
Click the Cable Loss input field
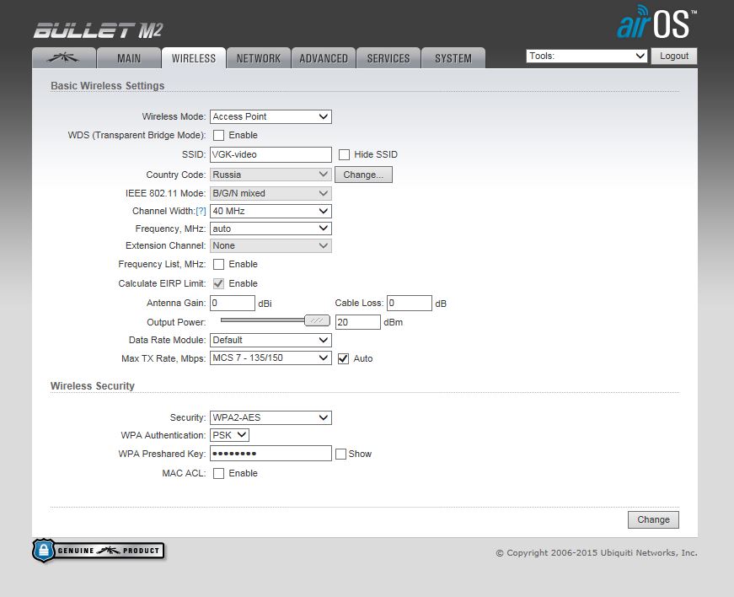click(x=409, y=303)
